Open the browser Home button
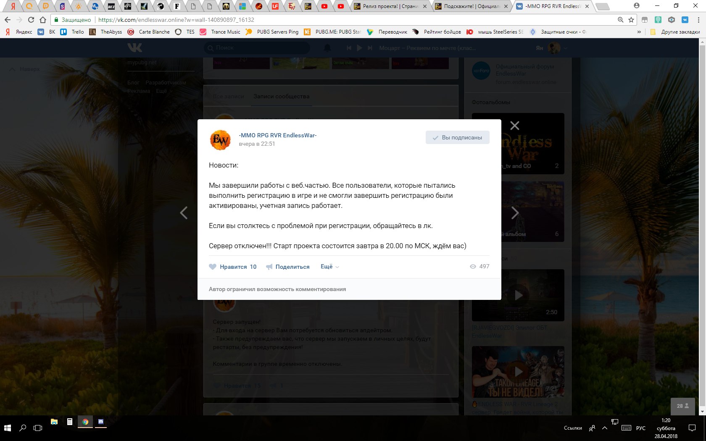The width and height of the screenshot is (706, 441). point(43,20)
